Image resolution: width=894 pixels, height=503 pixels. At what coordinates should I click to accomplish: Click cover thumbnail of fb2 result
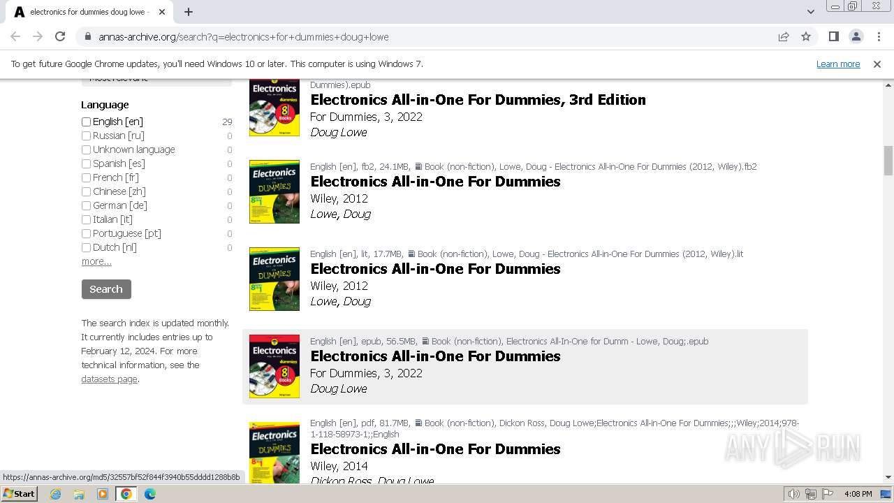pyautogui.click(x=274, y=191)
